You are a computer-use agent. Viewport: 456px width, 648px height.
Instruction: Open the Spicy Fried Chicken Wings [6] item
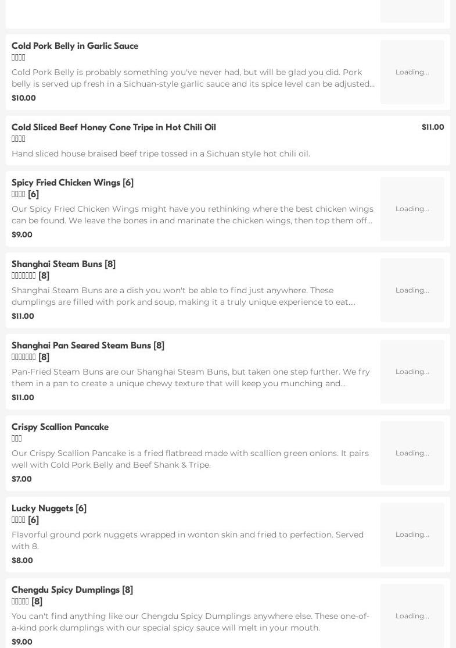pyautogui.click(x=73, y=183)
